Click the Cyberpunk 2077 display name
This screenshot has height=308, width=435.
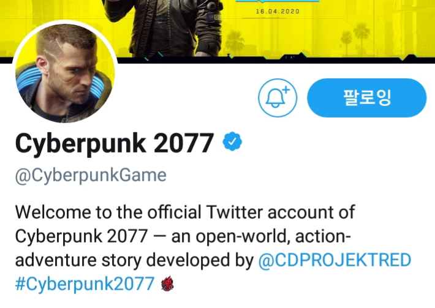click(115, 143)
